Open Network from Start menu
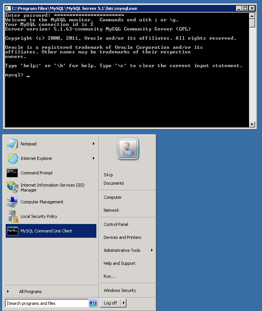 (x=112, y=210)
